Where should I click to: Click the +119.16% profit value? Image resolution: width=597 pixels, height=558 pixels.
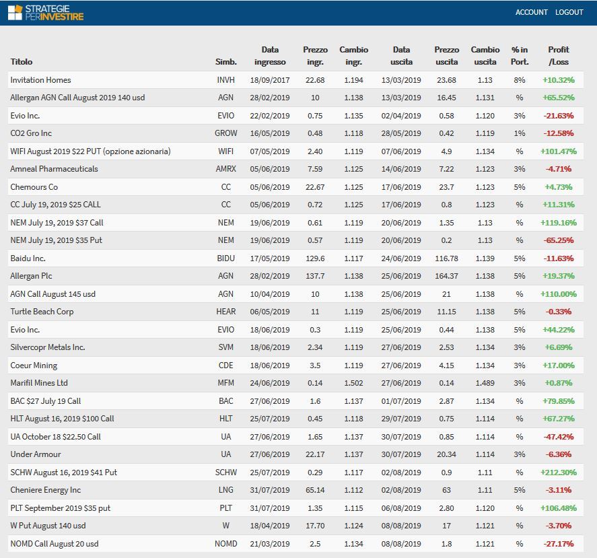coord(559,222)
